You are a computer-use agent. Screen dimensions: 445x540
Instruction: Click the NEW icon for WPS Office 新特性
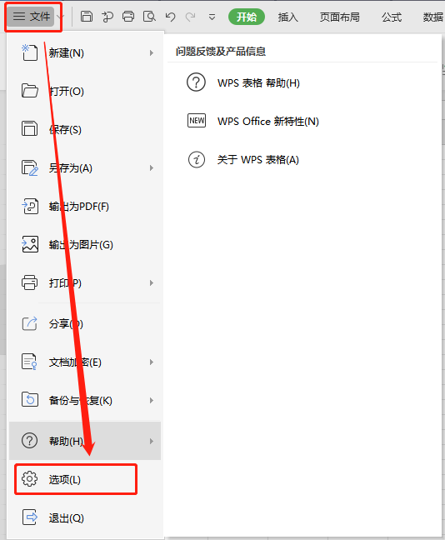pyautogui.click(x=197, y=121)
